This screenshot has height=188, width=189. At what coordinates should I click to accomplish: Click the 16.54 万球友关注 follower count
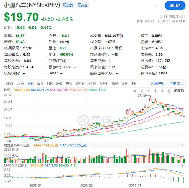[172, 17]
